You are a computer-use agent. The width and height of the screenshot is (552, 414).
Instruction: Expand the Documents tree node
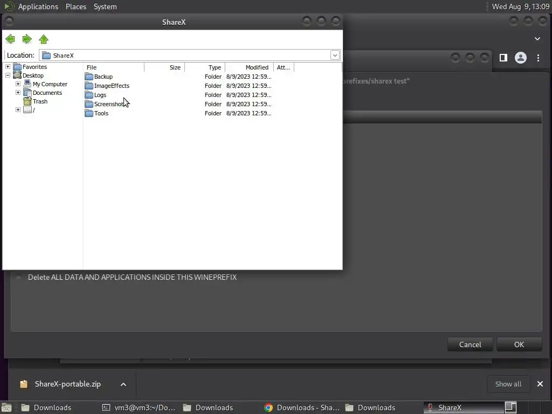coord(18,93)
